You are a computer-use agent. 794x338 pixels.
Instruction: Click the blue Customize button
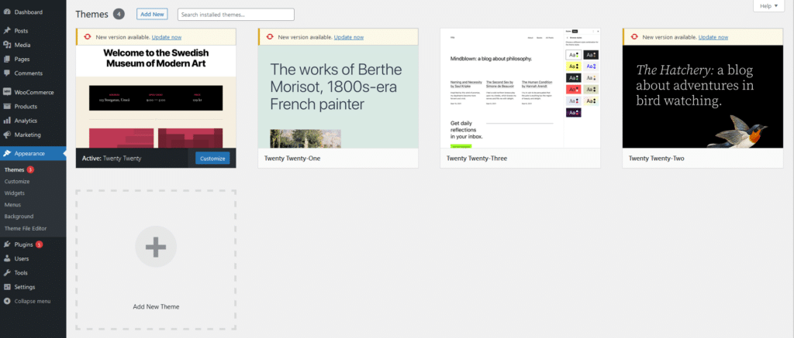click(212, 159)
